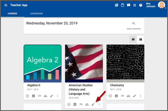
Task: Click the library pages icon in header
Action: [x=116, y=5]
